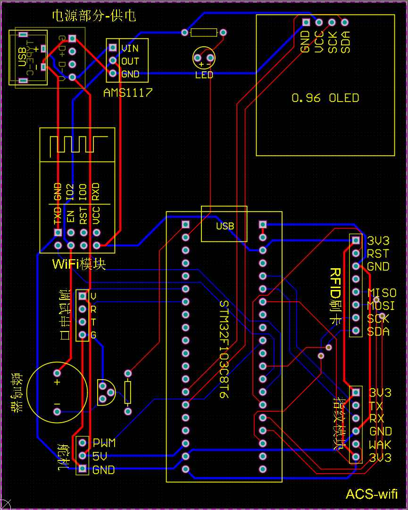Screen dimensions: 408x510
Task: Click the OLED SCK pin label
Action: pos(332,42)
